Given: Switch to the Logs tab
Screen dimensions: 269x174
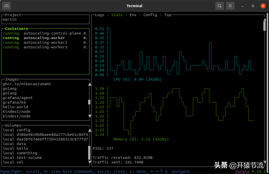Looking at the screenshot, I should tap(100, 15).
